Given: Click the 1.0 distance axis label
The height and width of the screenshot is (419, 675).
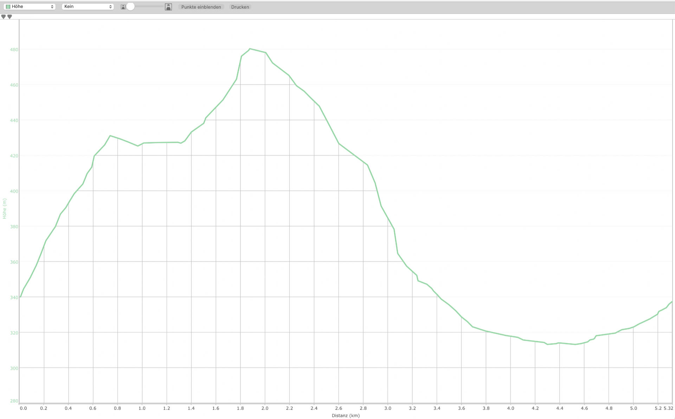Looking at the screenshot, I should point(142,408).
